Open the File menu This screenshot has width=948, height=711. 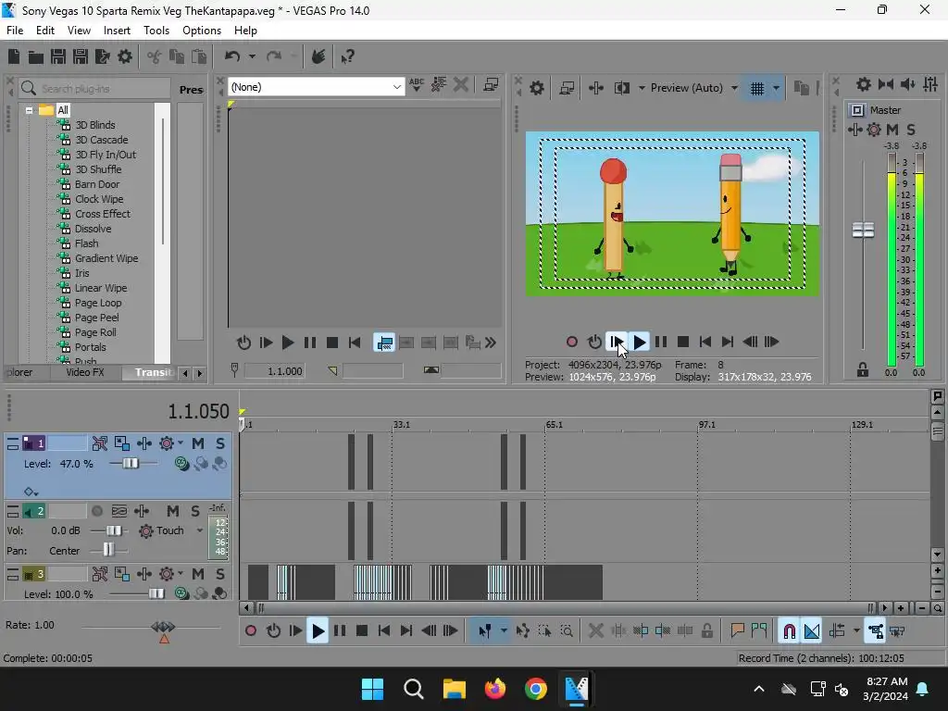pos(15,31)
